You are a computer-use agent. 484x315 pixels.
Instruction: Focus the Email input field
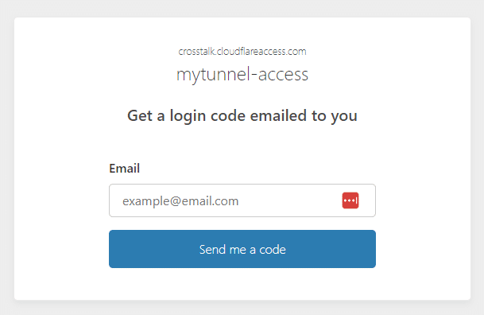[x=242, y=200]
